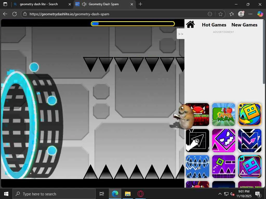Open the green square purple platform thumbnail

click(224, 167)
